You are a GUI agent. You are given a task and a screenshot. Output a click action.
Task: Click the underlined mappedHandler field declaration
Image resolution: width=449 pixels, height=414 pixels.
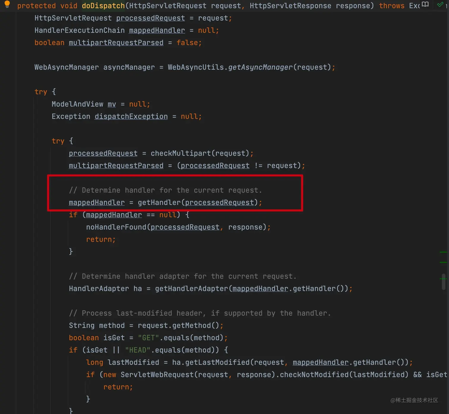coord(157,30)
